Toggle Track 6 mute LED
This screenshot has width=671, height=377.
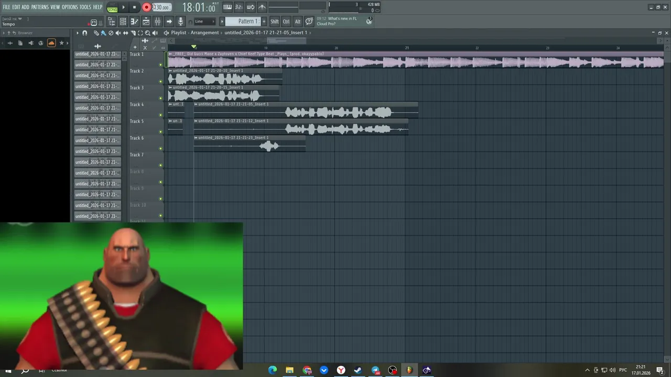(x=160, y=149)
